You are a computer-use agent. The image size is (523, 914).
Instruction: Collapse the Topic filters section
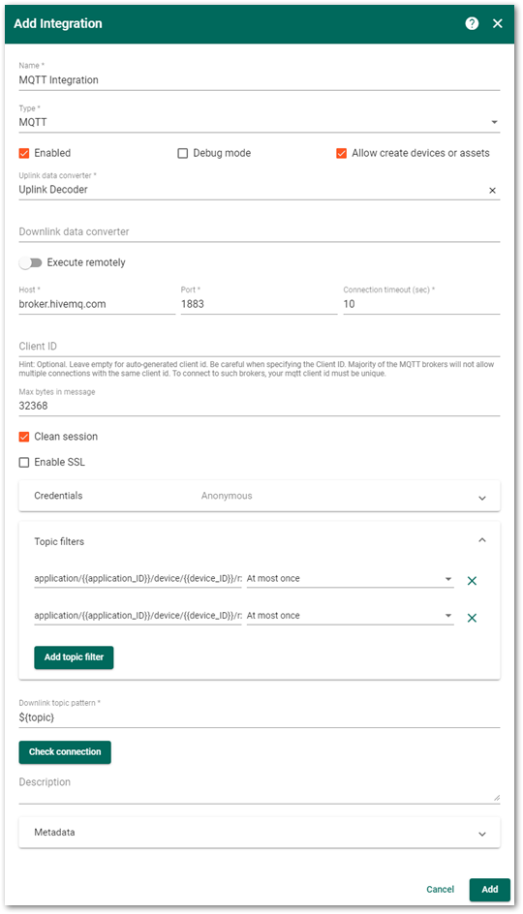click(482, 540)
